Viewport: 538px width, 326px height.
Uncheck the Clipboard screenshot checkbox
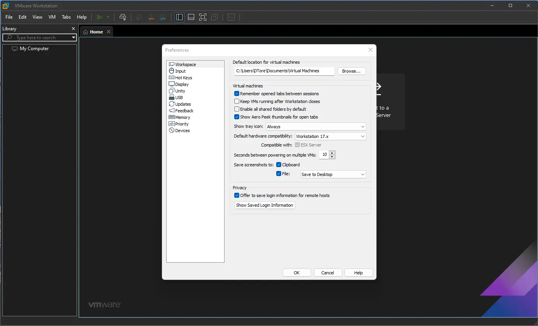click(x=279, y=165)
